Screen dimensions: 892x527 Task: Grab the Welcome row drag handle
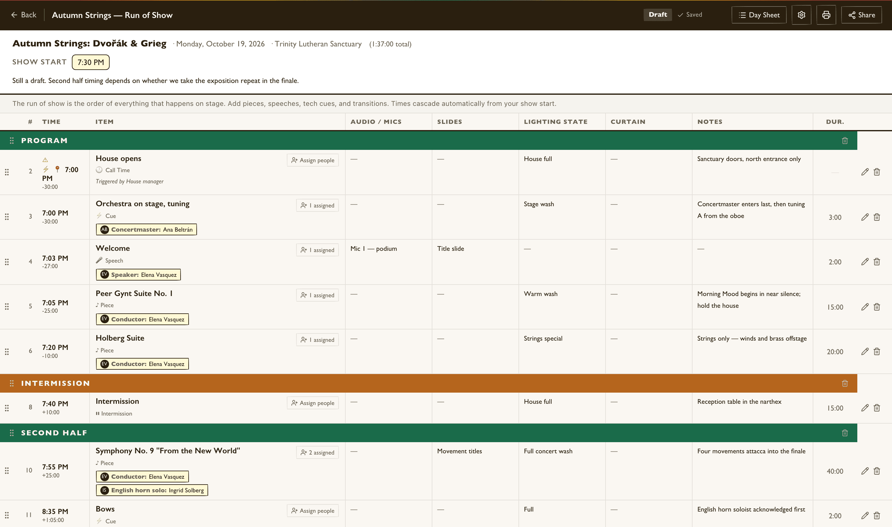tap(7, 262)
